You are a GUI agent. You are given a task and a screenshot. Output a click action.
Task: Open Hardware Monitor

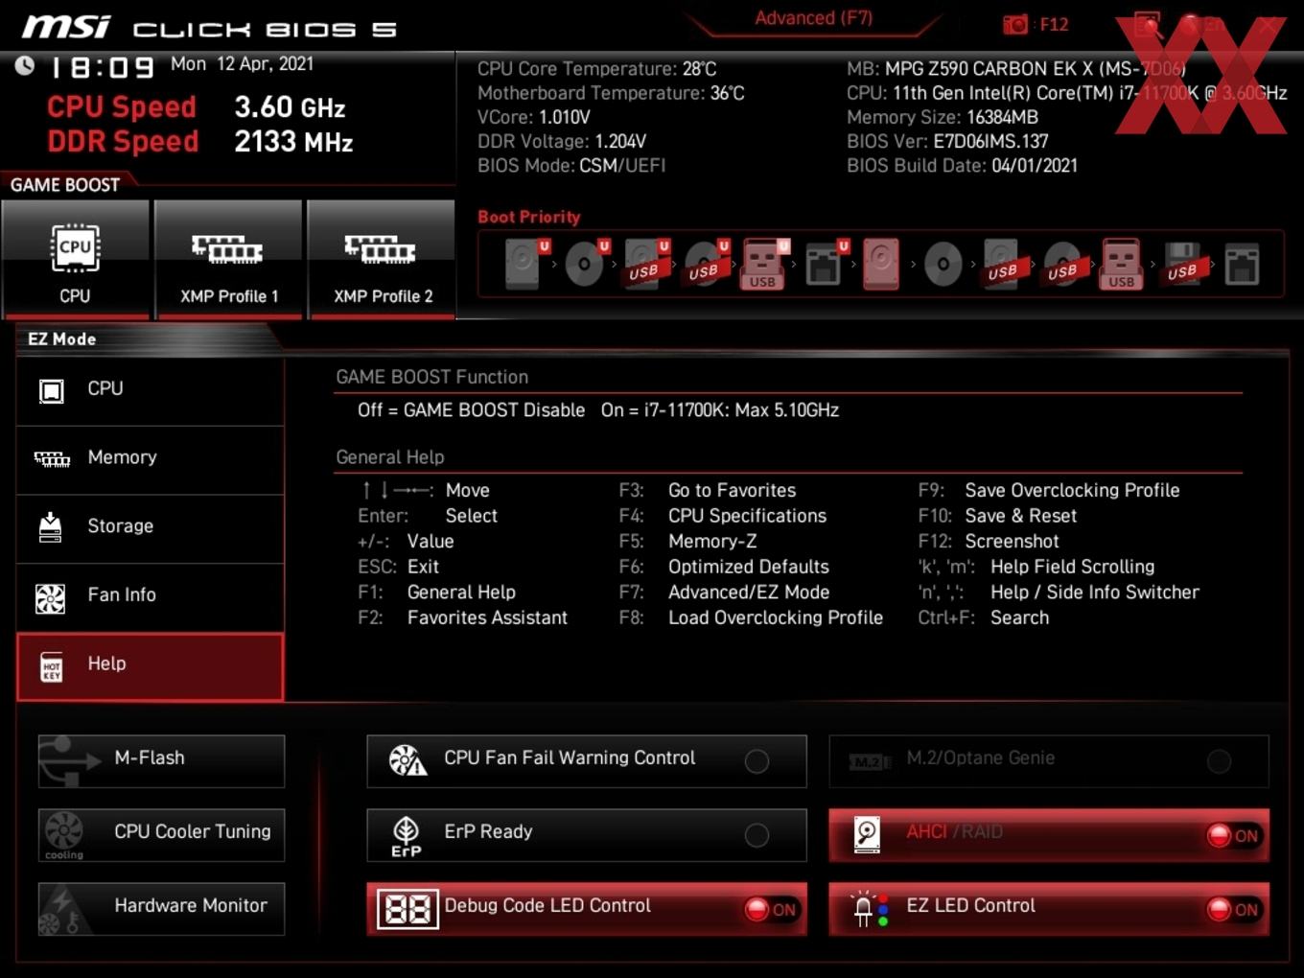(x=161, y=908)
